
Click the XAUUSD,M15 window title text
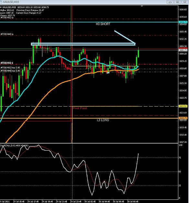[11, 2]
